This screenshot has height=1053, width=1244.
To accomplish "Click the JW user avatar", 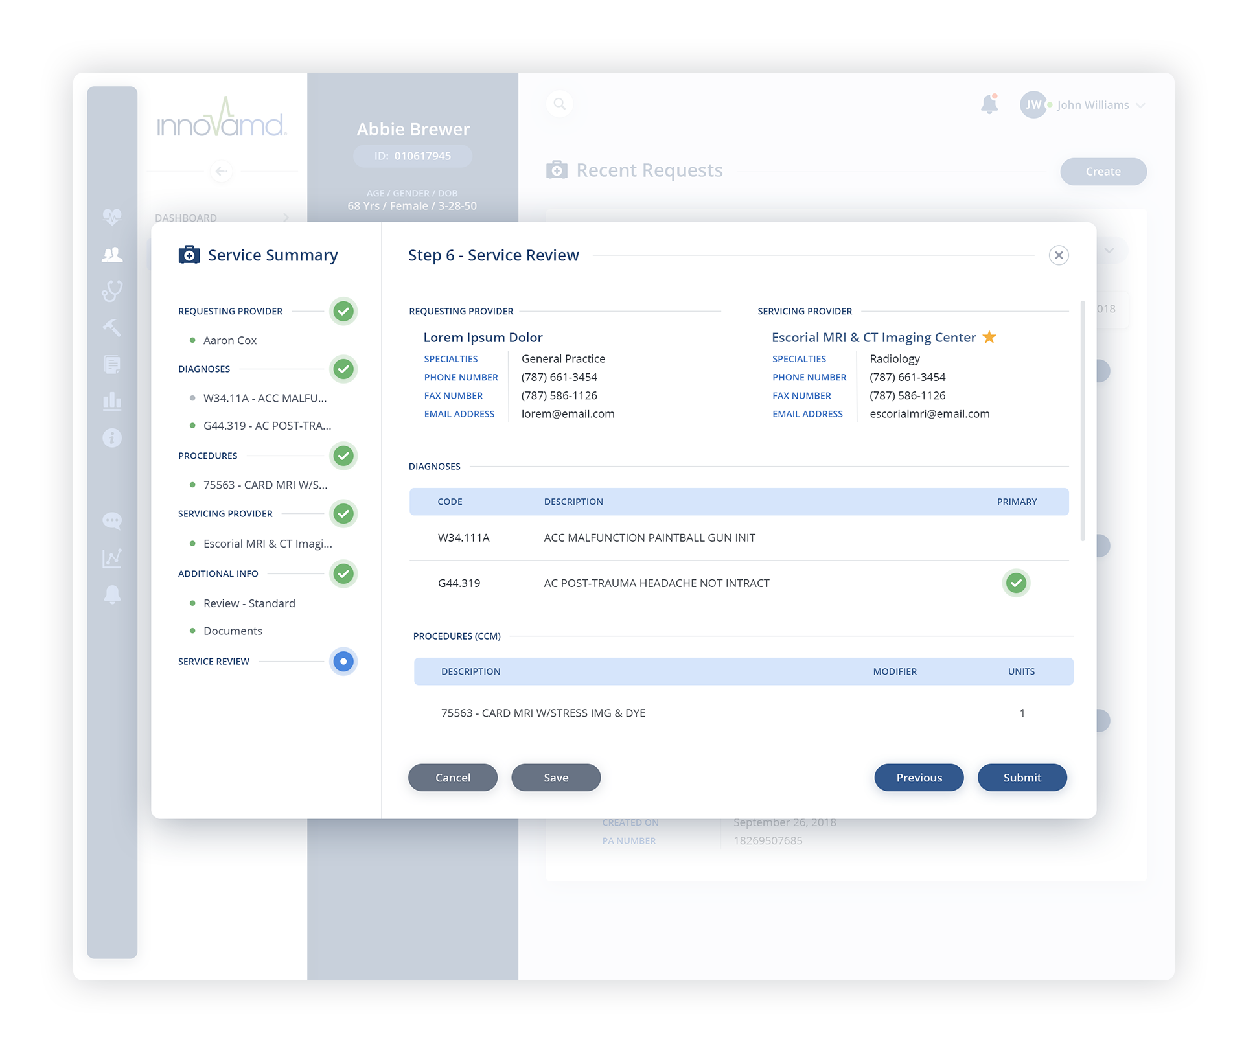I will click(x=1033, y=104).
